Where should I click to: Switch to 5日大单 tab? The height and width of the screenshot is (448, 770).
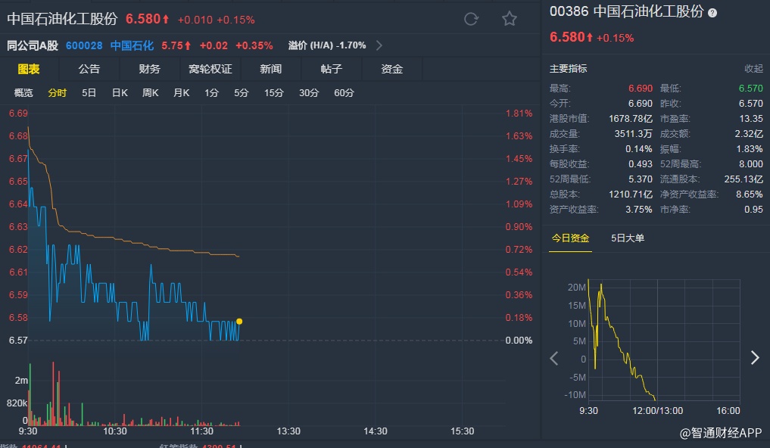(x=628, y=238)
